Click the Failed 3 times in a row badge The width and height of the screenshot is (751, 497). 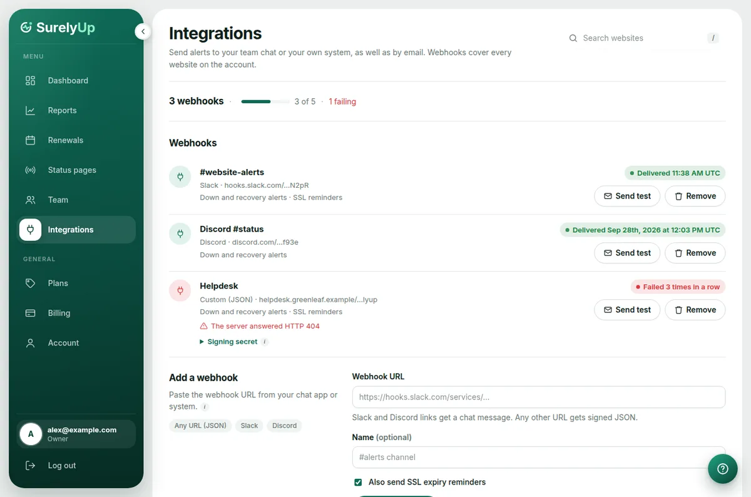[x=678, y=287]
